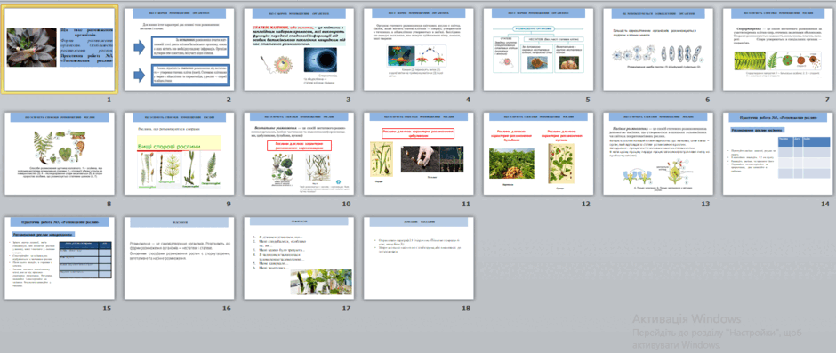Select slide 4 thumbnail with flower pollination images
Image resolution: width=836 pixels, height=353 pixels.
pos(419,49)
